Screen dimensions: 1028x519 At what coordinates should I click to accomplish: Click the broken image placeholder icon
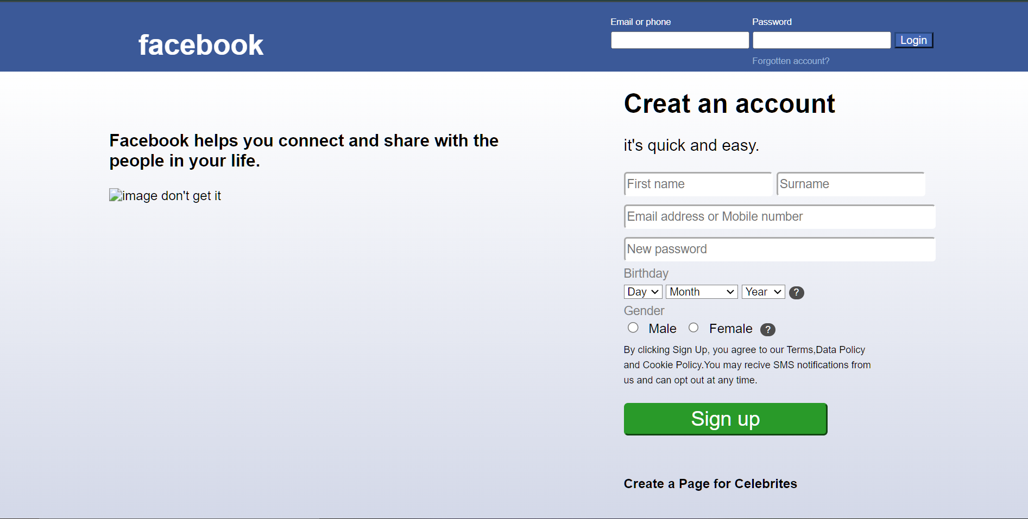coord(116,195)
